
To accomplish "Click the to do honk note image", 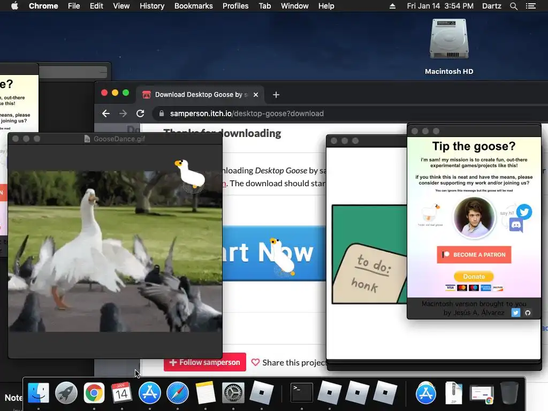I will click(x=369, y=254).
